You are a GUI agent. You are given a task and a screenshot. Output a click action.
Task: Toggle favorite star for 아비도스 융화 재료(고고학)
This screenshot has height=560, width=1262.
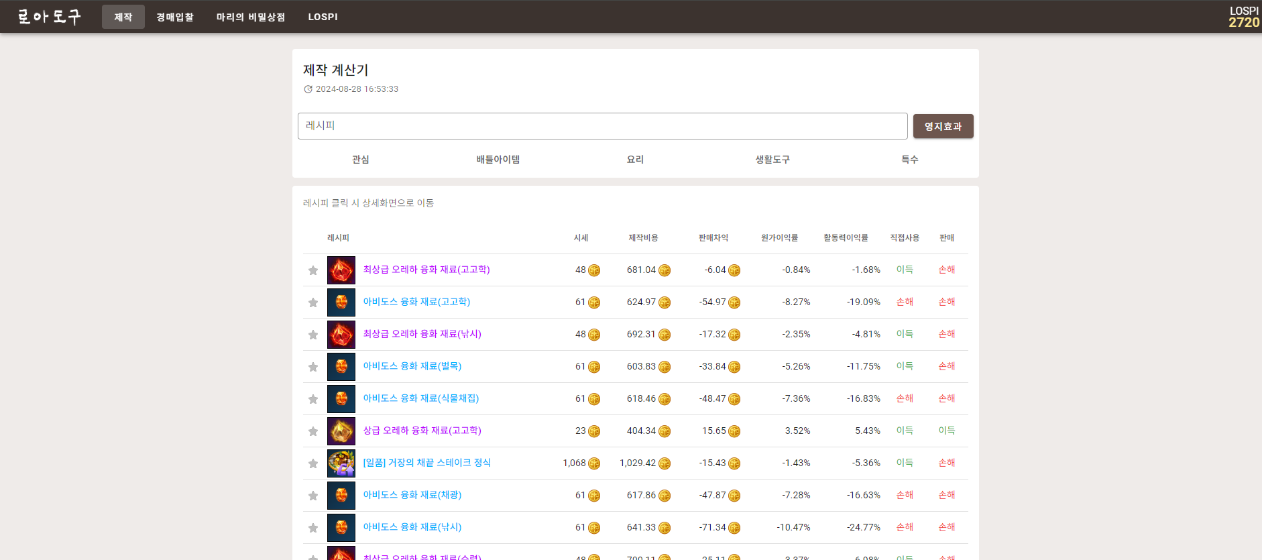(312, 302)
